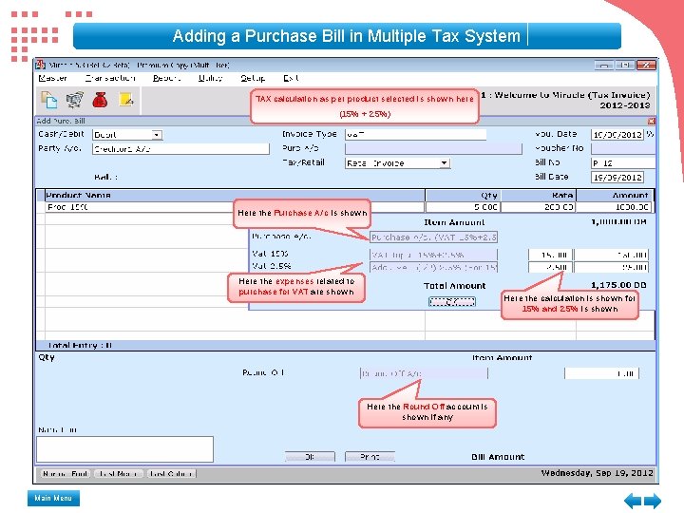This screenshot has width=684, height=513.
Task: Click the Vat 15% account field
Action: pos(433,255)
